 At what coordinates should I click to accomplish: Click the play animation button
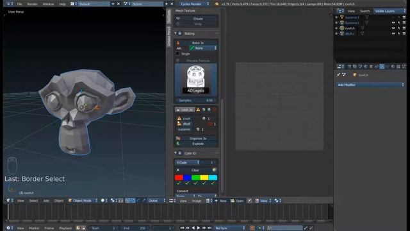tap(199, 228)
